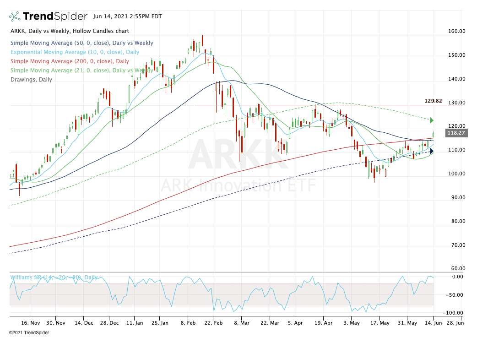477x337 pixels.
Task: Click the TrendSpider logo icon
Action: pyautogui.click(x=15, y=16)
